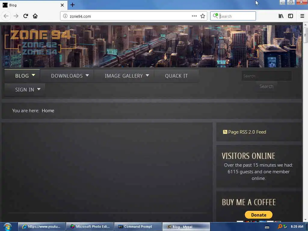Expand the DOWNLOADS dropdown arrow
308x231 pixels.
point(88,75)
